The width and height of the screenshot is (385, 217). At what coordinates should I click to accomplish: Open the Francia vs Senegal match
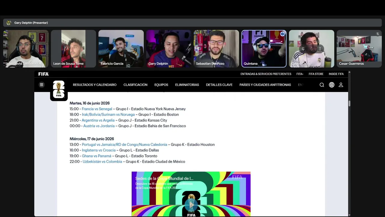click(97, 109)
